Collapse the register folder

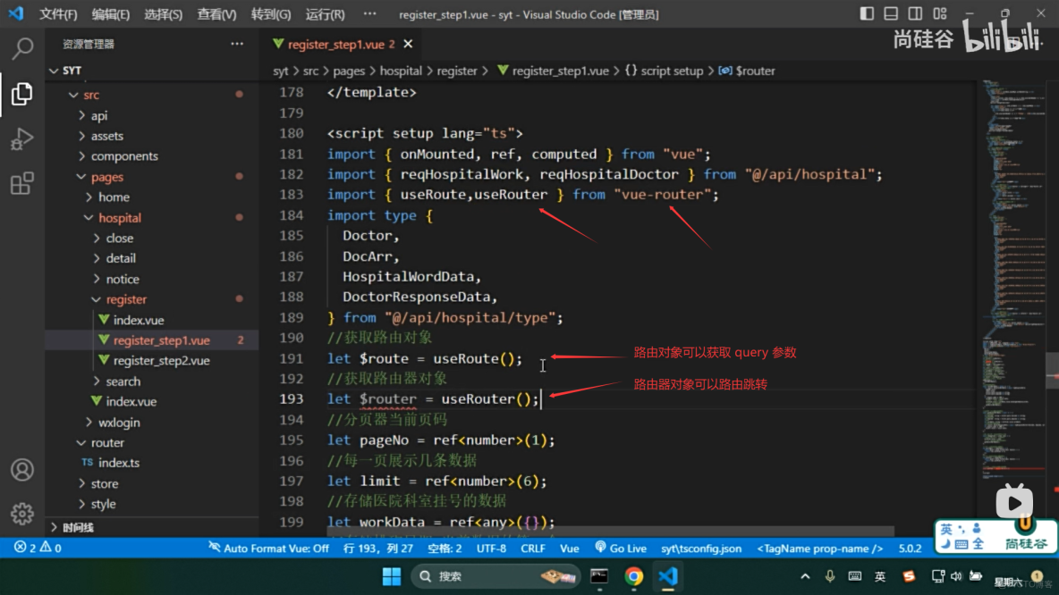125,299
